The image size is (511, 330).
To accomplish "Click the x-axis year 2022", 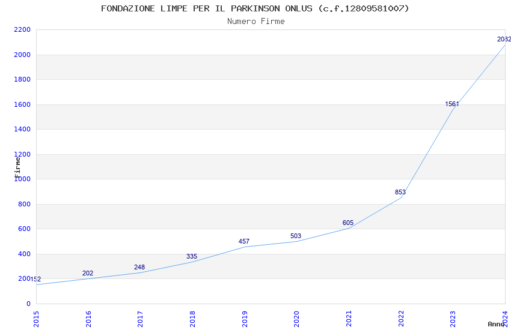I will coord(401,319).
